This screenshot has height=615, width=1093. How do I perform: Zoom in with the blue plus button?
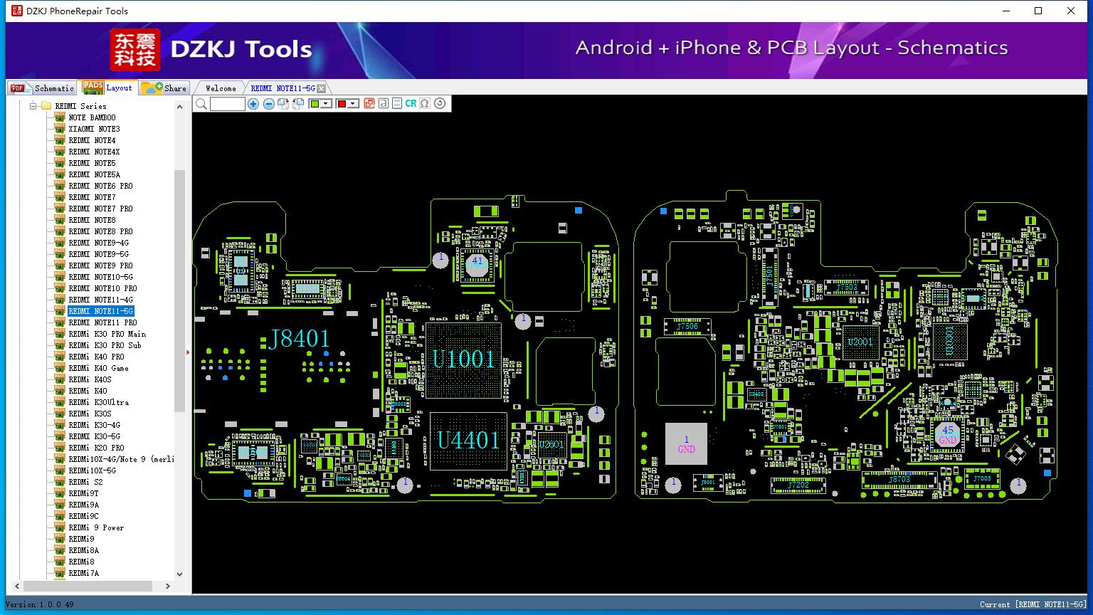(253, 104)
